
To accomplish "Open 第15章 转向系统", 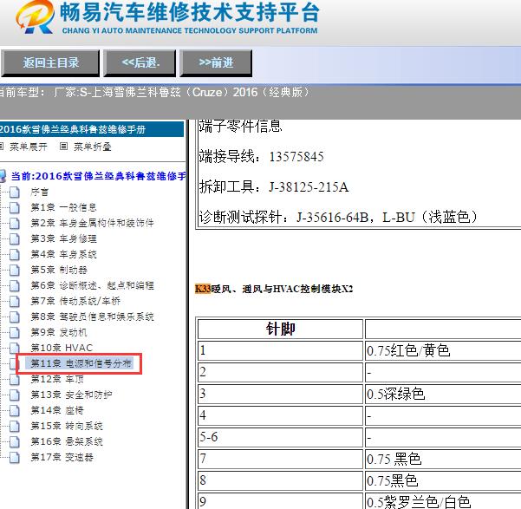I will click(x=67, y=426).
